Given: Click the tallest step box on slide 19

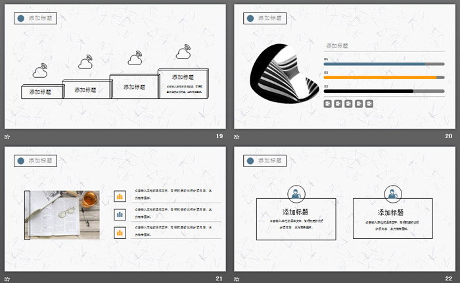Looking at the screenshot, I should pos(183,84).
